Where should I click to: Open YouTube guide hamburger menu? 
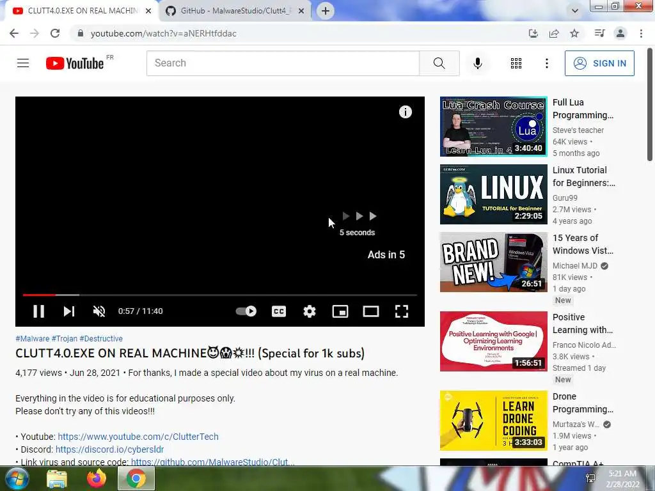pyautogui.click(x=23, y=63)
